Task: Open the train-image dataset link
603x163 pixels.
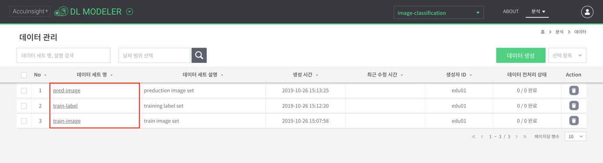Action: pyautogui.click(x=67, y=121)
